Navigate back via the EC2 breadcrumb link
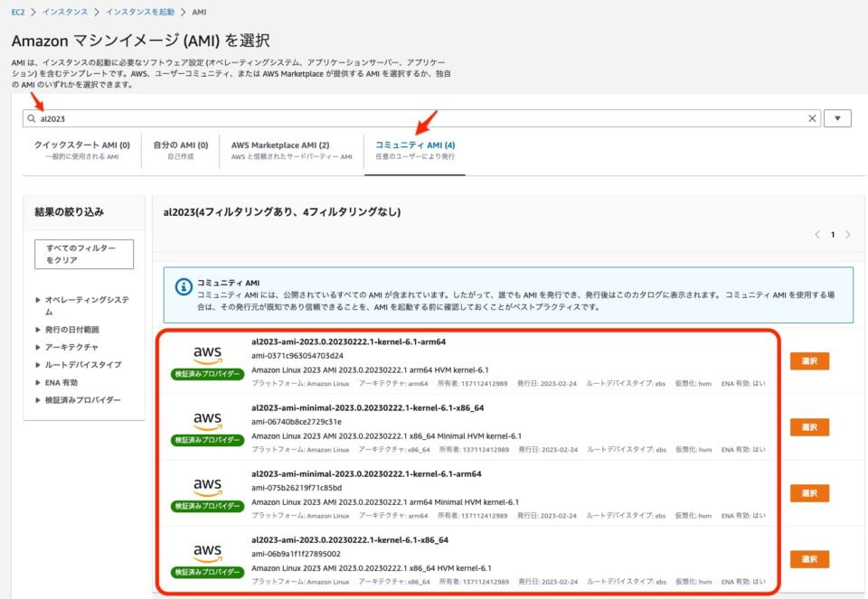Image resolution: width=868 pixels, height=599 pixels. click(17, 12)
